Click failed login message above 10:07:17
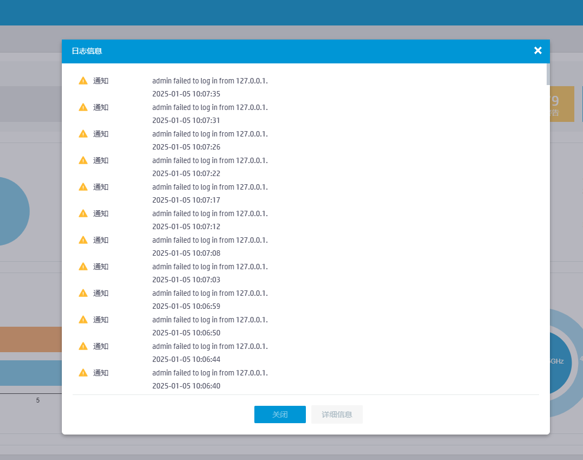 tap(210, 187)
